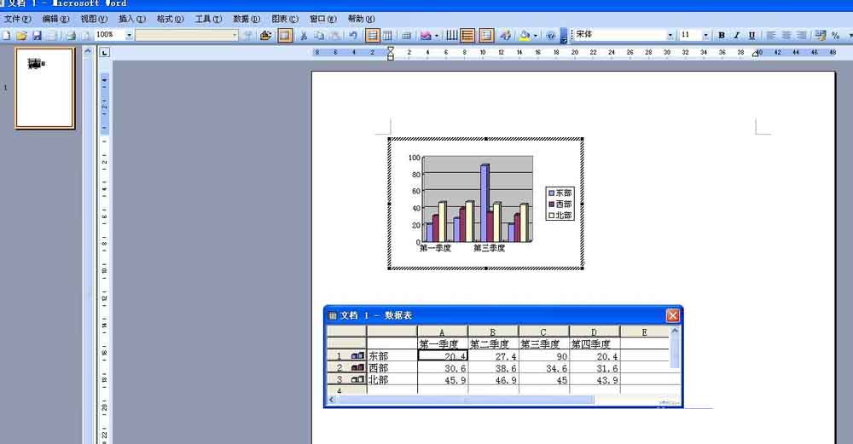Open the 视图 (View) menu
This screenshot has width=853, height=444.
(94, 19)
